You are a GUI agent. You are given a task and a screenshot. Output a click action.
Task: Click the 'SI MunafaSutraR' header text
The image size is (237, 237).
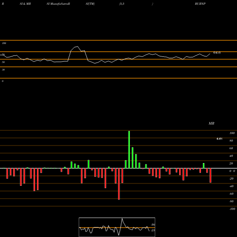point(58,4)
